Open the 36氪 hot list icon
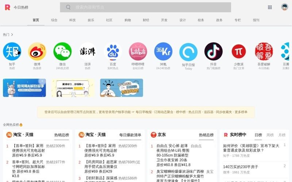 pyautogui.click(x=163, y=51)
